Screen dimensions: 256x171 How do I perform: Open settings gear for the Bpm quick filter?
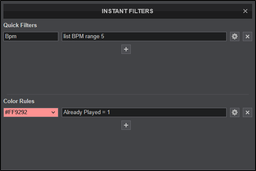234,36
